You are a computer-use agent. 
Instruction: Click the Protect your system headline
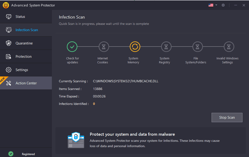tap(132, 134)
